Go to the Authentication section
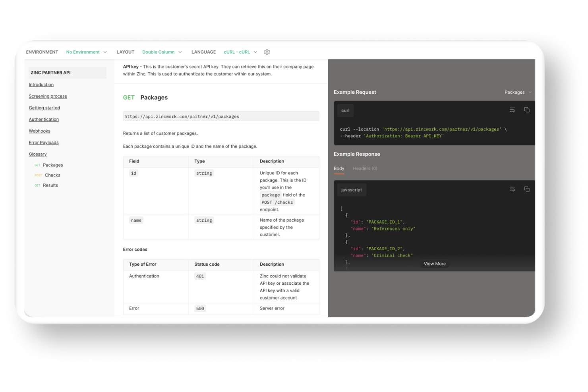 pos(44,119)
